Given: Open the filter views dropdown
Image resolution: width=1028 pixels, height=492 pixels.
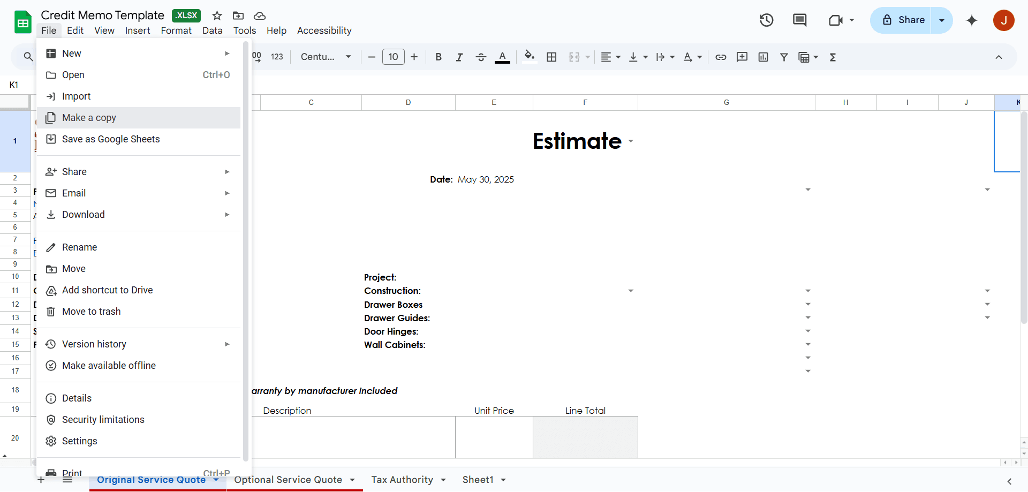Looking at the screenshot, I should [808, 57].
